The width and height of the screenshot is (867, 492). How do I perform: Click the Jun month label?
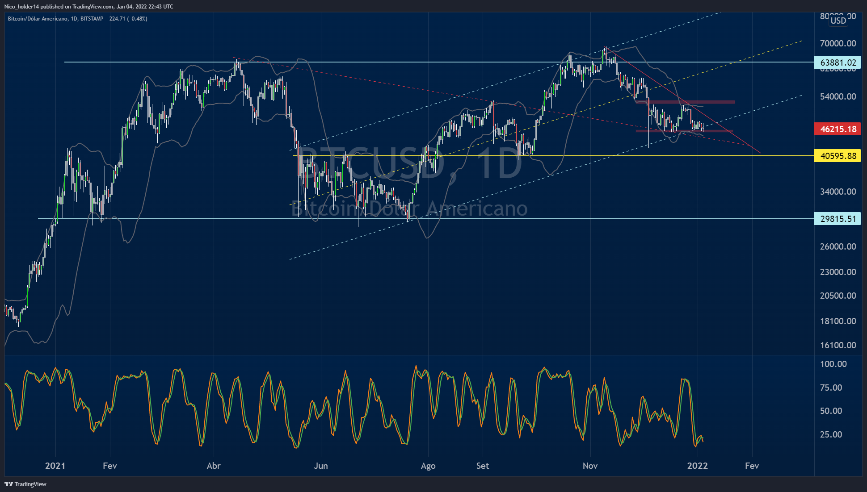(x=321, y=466)
